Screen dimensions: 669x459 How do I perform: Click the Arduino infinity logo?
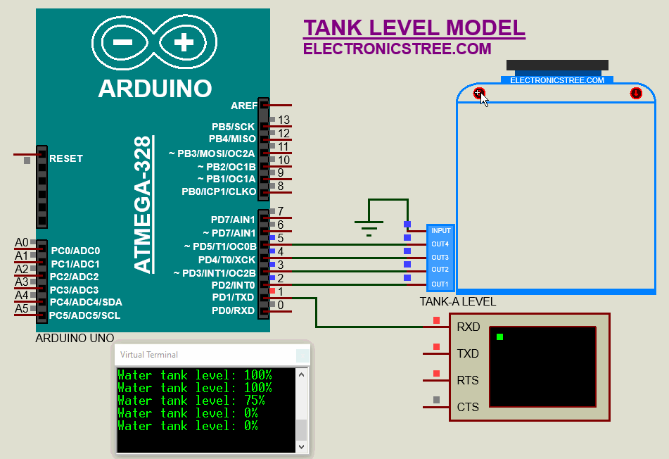click(x=154, y=42)
